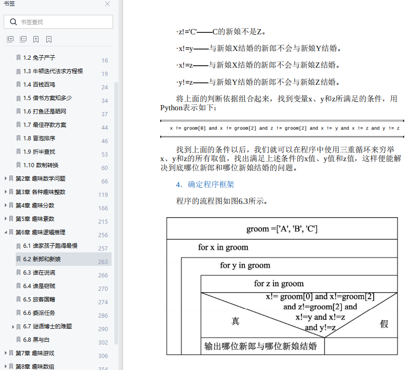Click flowchart text for z in groom
The height and width of the screenshot is (370, 413).
tap(279, 283)
